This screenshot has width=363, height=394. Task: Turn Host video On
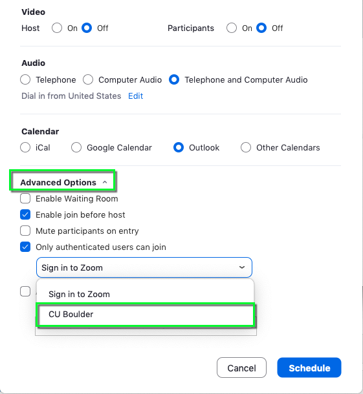coord(57,28)
